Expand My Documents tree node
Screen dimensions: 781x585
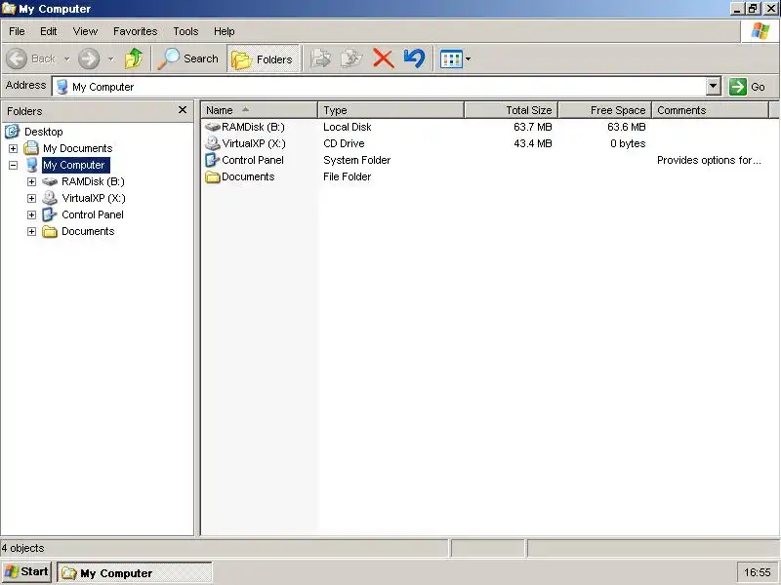pyautogui.click(x=13, y=148)
